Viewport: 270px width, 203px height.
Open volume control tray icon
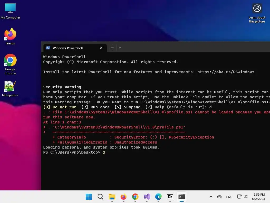(x=245, y=197)
